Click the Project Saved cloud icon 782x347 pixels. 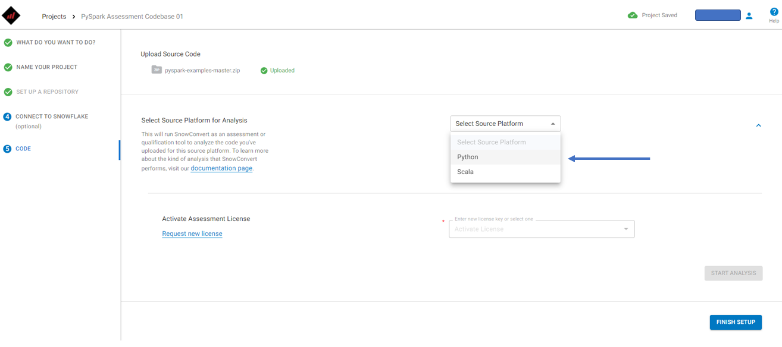[633, 15]
